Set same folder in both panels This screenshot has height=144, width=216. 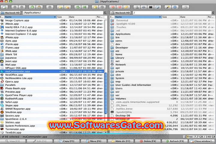click(85, 7)
